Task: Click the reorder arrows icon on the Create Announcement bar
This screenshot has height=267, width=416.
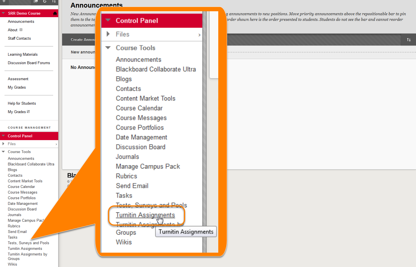Action: [x=409, y=40]
